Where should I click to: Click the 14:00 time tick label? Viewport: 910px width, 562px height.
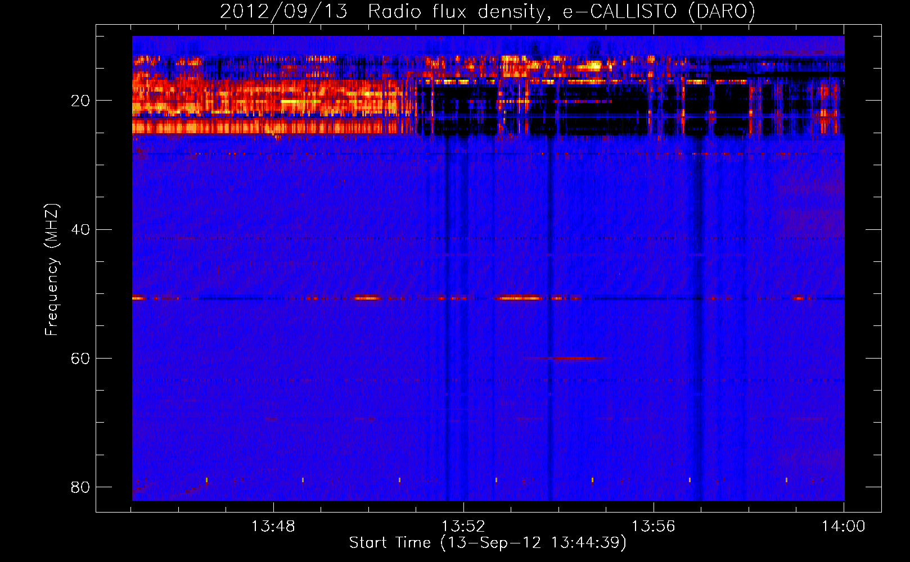click(844, 527)
